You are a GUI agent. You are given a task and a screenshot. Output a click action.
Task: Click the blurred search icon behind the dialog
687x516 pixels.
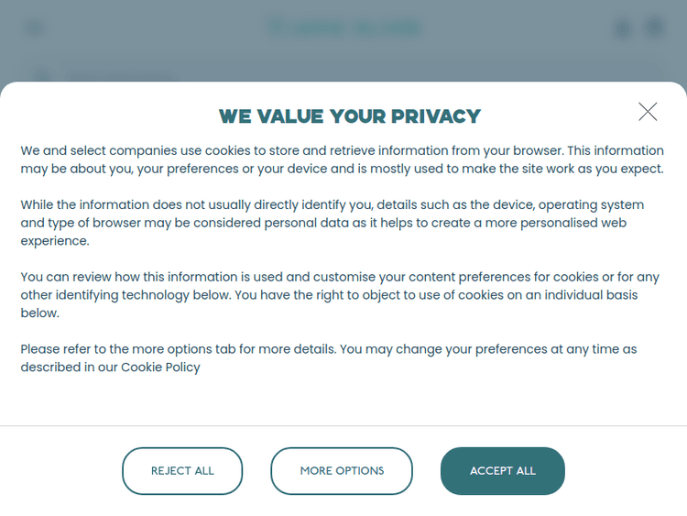pos(41,73)
